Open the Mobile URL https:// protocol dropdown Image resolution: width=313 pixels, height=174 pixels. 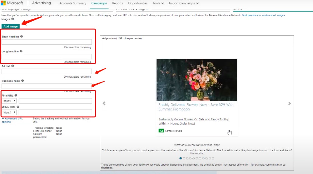pyautogui.click(x=9, y=112)
